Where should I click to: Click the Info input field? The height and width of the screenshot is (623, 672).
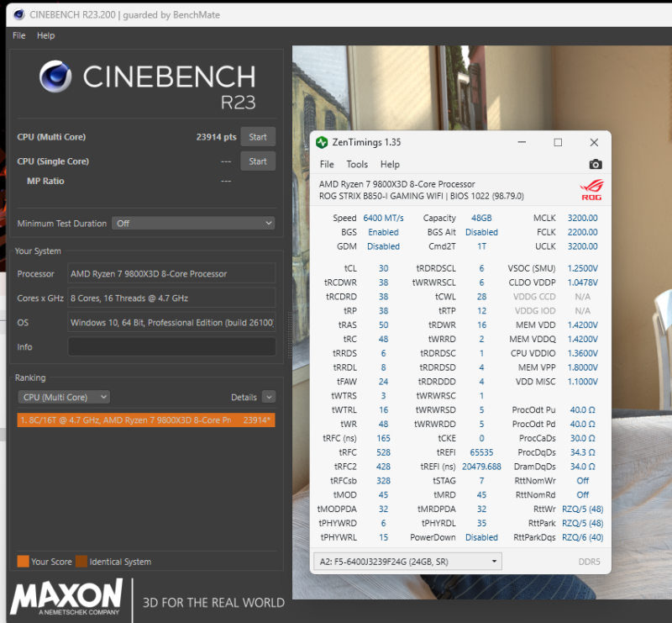tap(171, 346)
